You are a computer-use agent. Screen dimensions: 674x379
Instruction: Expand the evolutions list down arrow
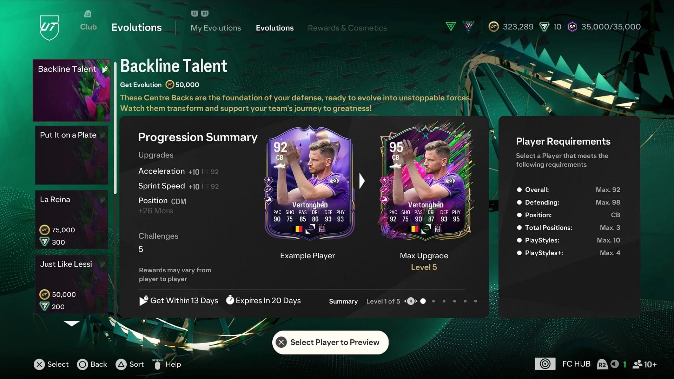tap(72, 324)
